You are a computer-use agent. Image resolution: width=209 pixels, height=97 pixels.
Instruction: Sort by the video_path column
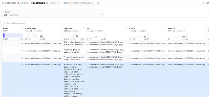61,28
